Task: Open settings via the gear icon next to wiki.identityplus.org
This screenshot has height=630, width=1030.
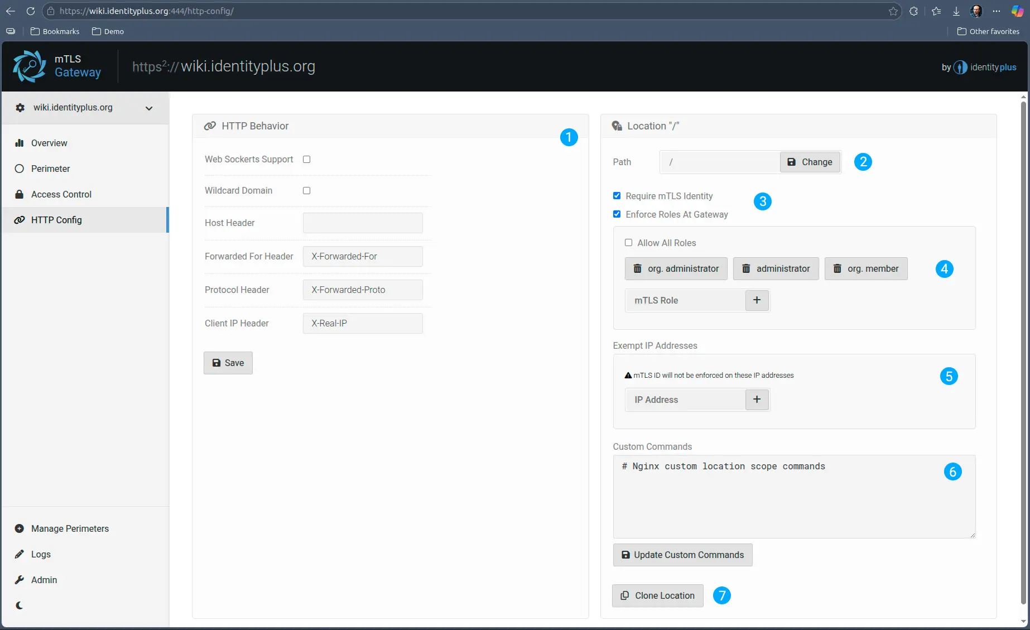Action: [20, 108]
